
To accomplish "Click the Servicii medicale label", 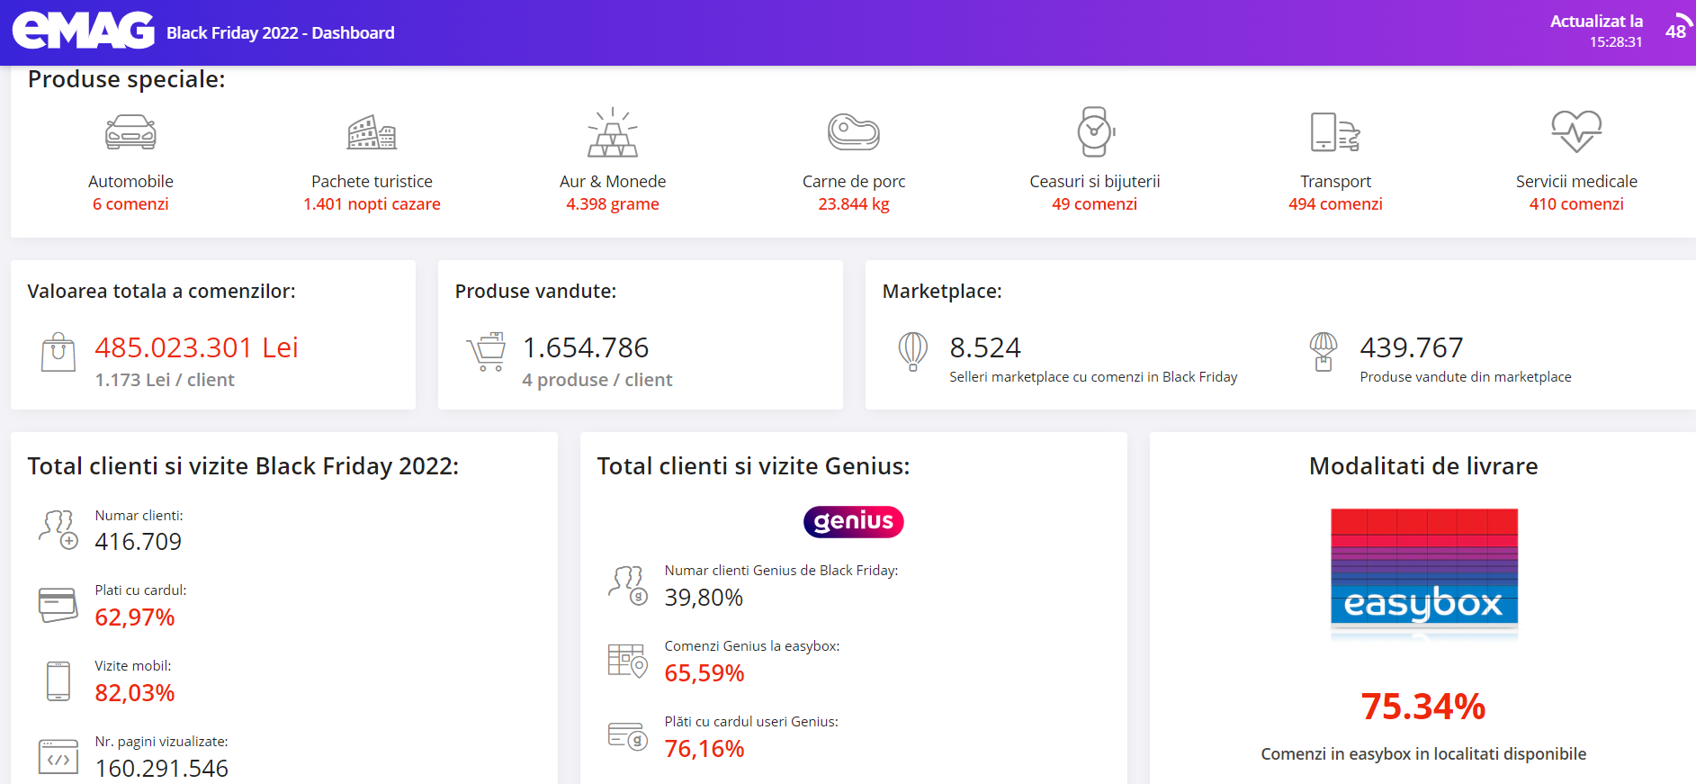I will pos(1576,182).
